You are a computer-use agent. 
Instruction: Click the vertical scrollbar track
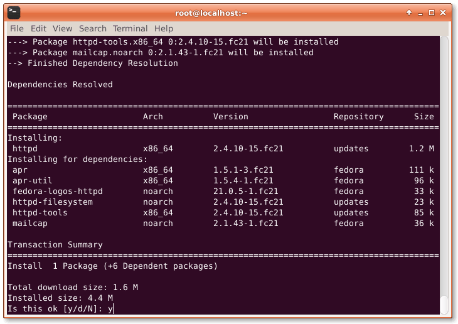coord(444,157)
